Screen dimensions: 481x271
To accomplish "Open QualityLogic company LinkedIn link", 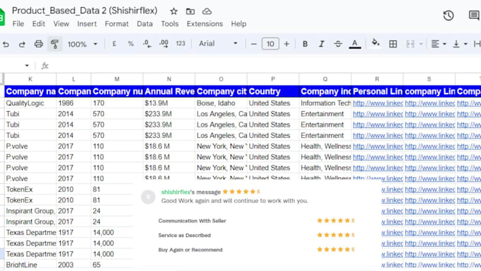I will (x=430, y=103).
